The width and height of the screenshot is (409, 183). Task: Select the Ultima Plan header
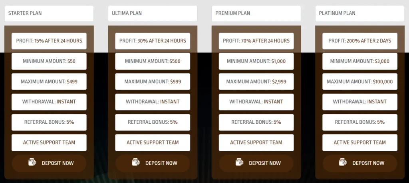pos(153,13)
